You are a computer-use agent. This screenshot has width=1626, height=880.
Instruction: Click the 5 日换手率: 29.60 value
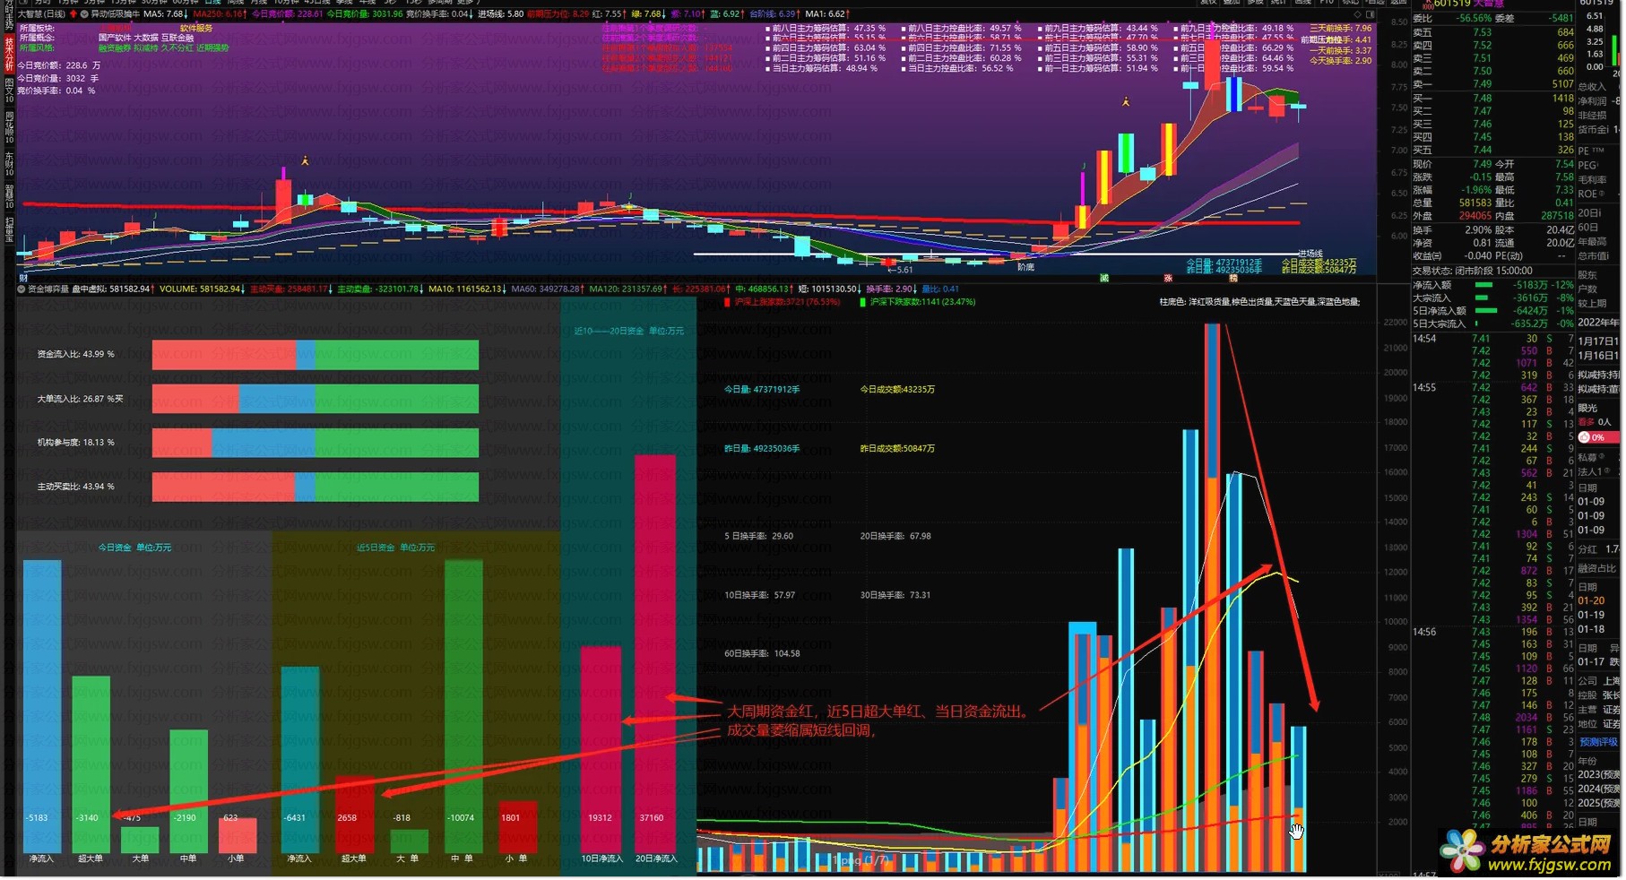759,536
